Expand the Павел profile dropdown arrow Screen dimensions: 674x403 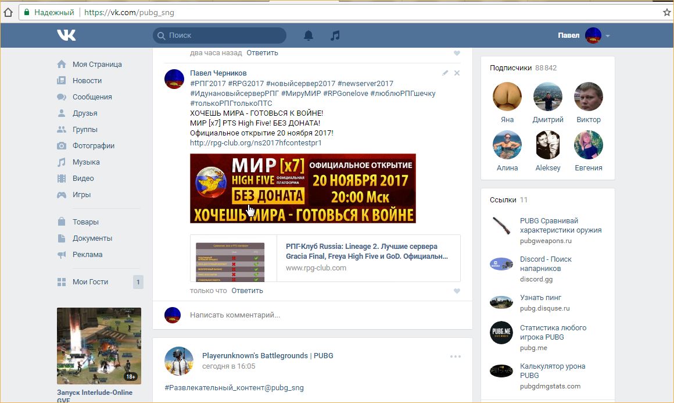[607, 35]
